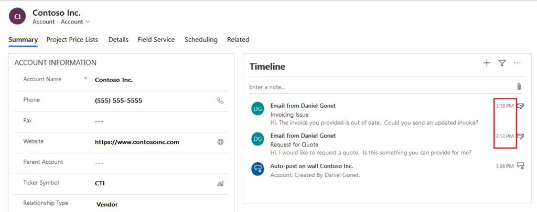Viewport: 537px width, 212px height.
Task: Click the ACCOUNT INFORMATION section header
Action: pos(56,63)
